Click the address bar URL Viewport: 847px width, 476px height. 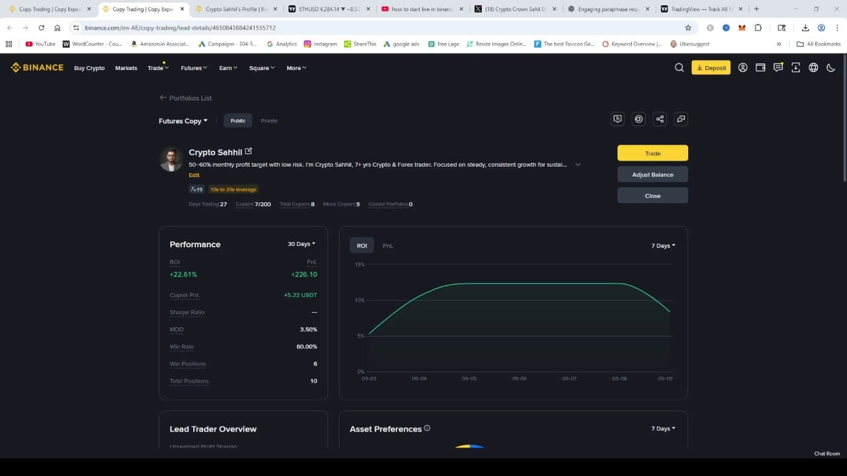tap(181, 28)
